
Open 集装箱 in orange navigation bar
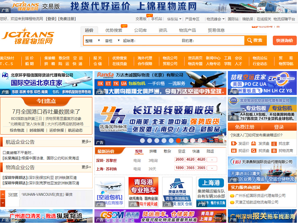pyautogui.click(x=49, y=58)
